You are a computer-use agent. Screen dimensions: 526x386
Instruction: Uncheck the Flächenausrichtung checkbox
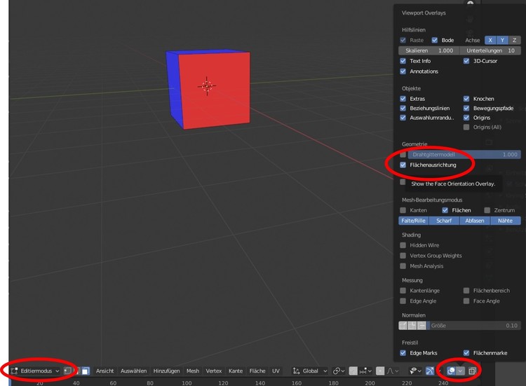point(403,165)
